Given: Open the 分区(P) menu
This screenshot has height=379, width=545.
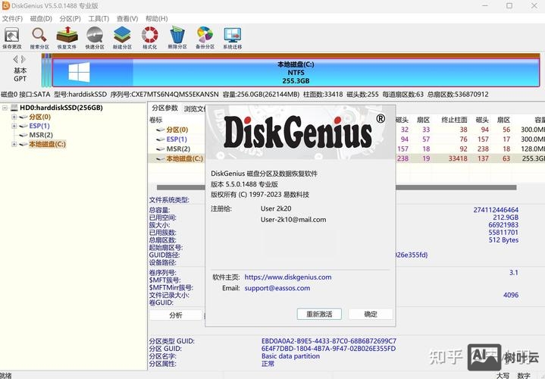Looking at the screenshot, I should (70, 19).
